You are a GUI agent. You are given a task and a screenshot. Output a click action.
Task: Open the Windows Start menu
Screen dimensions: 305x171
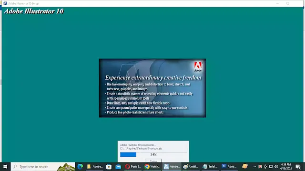click(x=5, y=167)
